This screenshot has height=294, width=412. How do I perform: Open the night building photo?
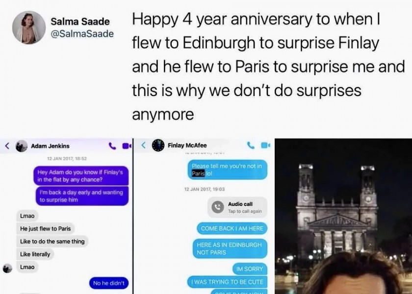pyautogui.click(x=343, y=216)
